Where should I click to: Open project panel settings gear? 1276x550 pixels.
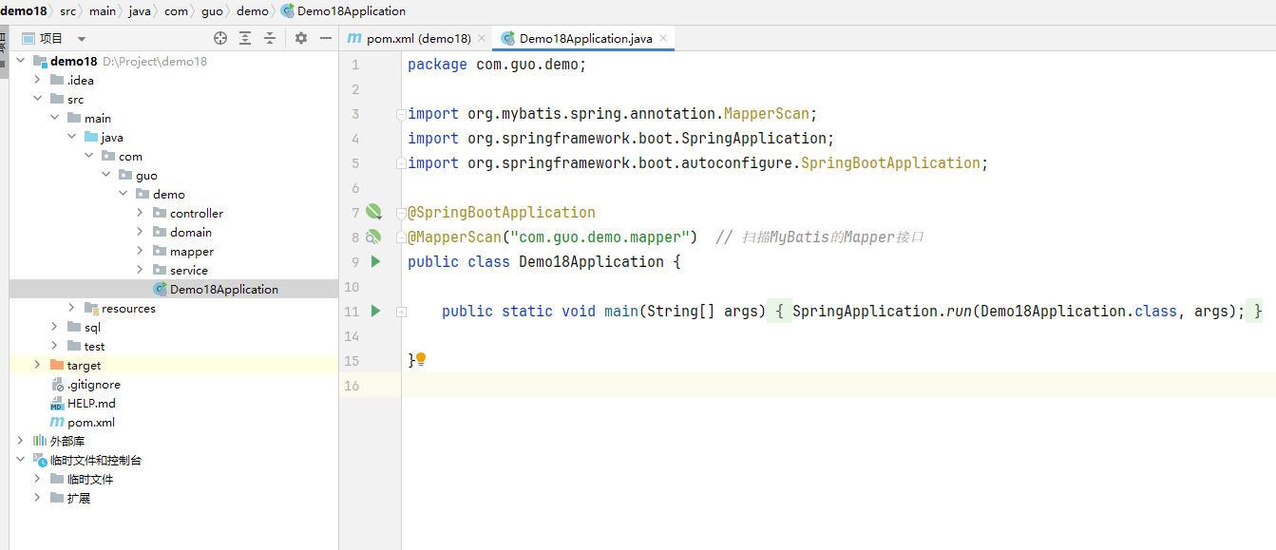(x=301, y=38)
